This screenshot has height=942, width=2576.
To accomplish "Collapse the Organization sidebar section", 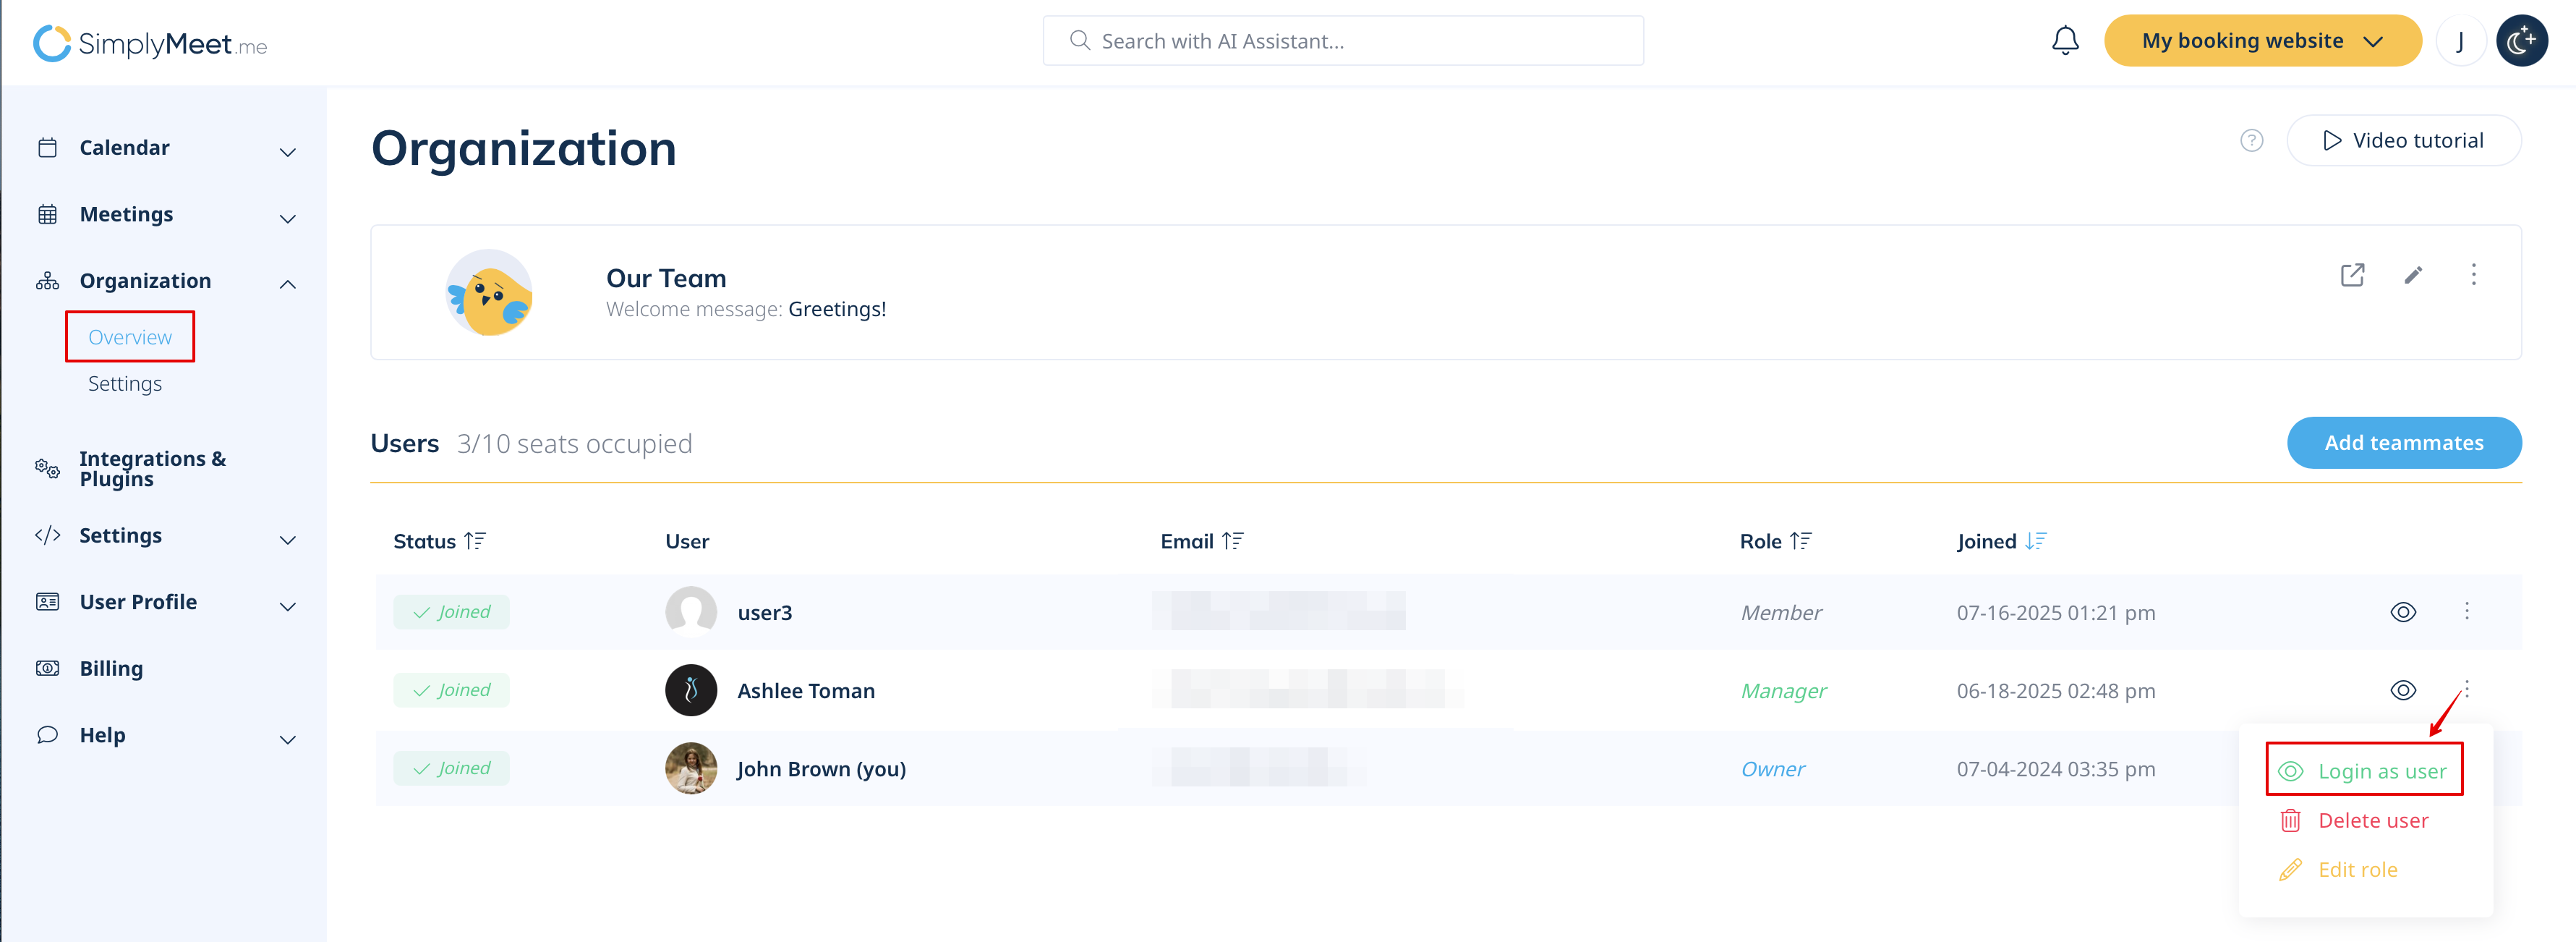I will pos(287,284).
